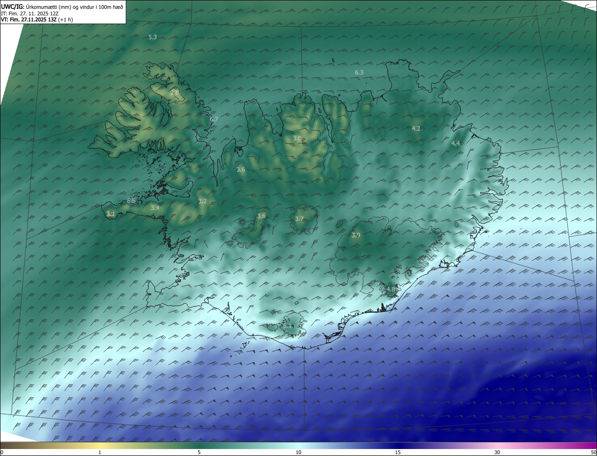Click the 5.3 value label offshore northwest
This screenshot has height=456, width=597.
pyautogui.click(x=153, y=37)
